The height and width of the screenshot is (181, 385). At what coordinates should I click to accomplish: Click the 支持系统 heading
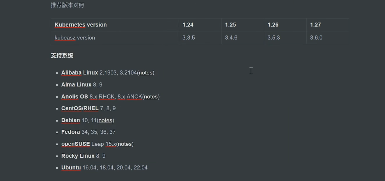click(x=62, y=56)
